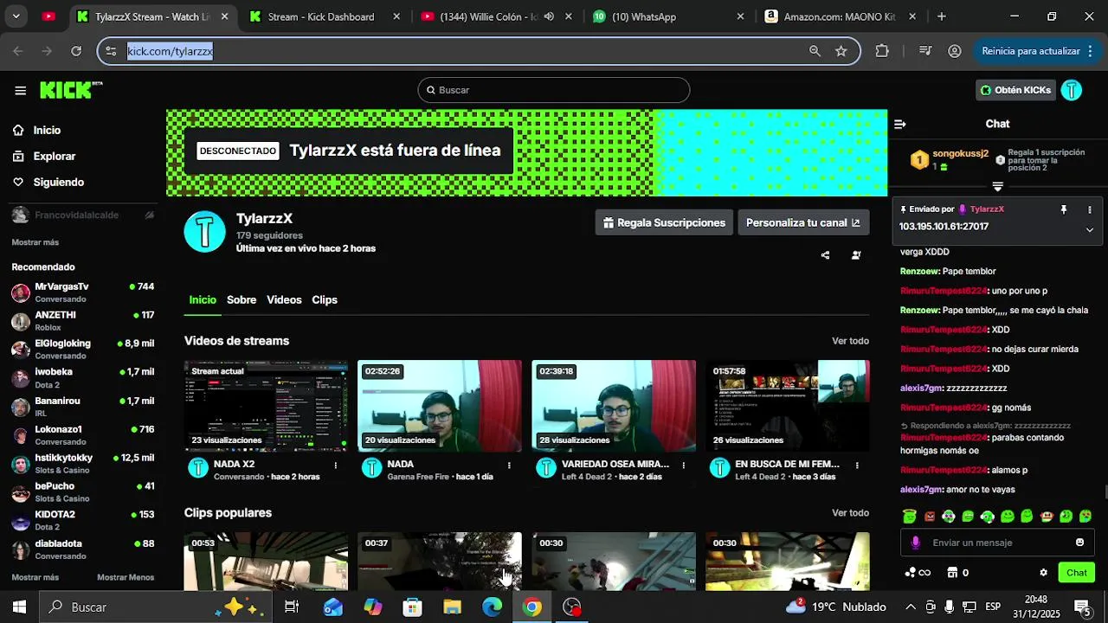Open the Chrome tab search dropdown

tap(16, 16)
